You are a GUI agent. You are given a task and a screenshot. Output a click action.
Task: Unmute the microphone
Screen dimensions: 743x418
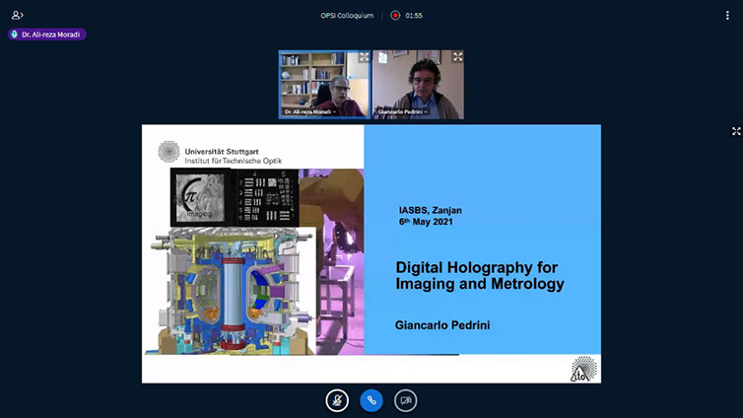[337, 399]
